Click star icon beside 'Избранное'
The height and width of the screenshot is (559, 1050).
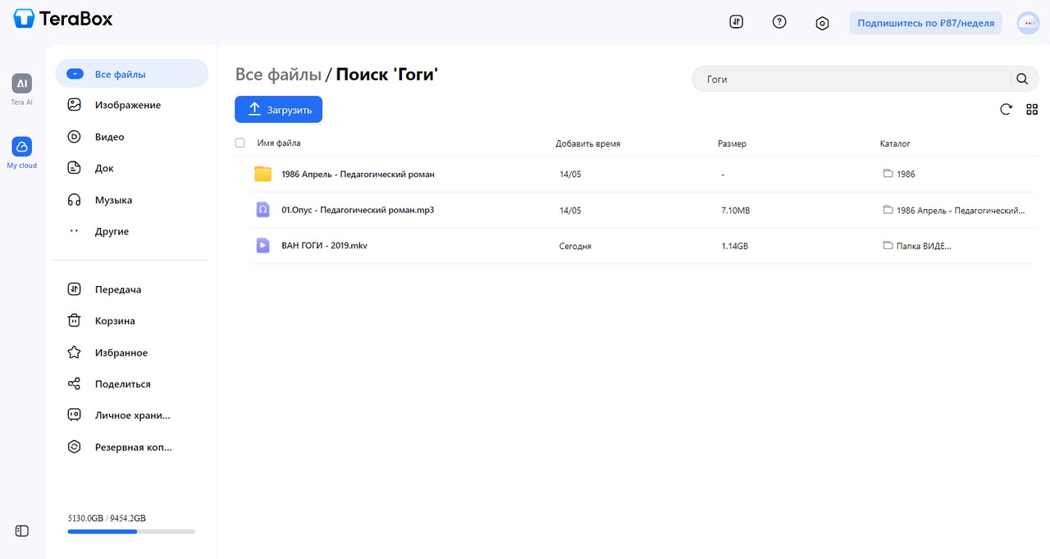click(74, 352)
